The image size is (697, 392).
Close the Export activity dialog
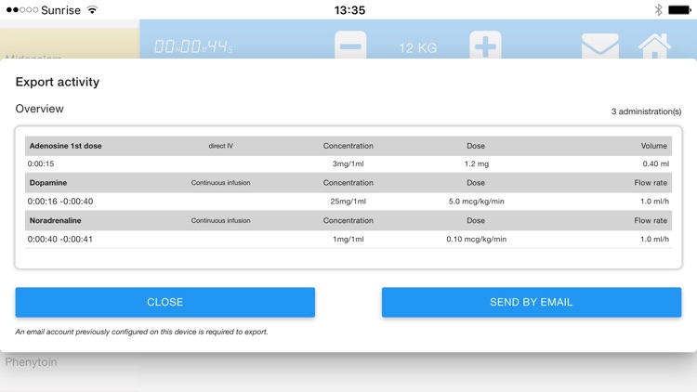(x=164, y=302)
